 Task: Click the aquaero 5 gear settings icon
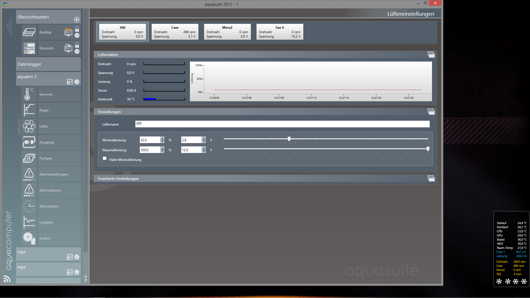pyautogui.click(x=77, y=82)
